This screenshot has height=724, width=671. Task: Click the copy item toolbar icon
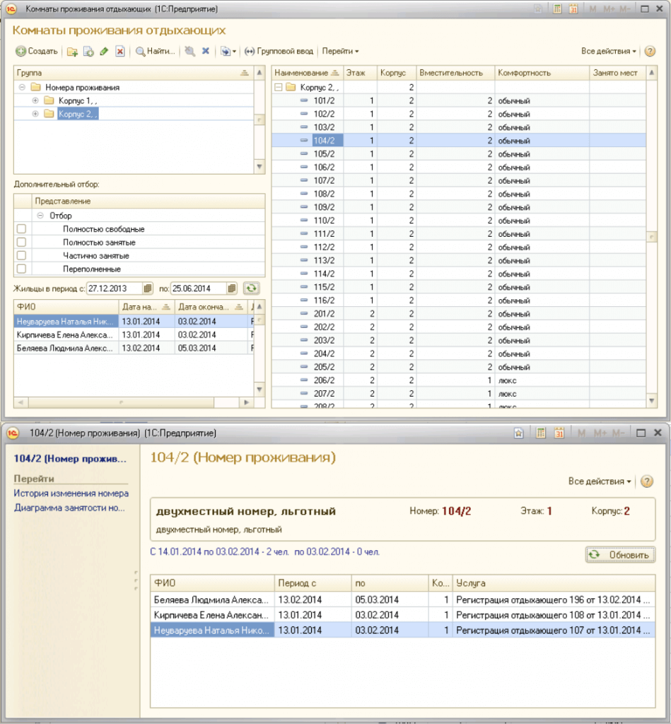pos(88,52)
